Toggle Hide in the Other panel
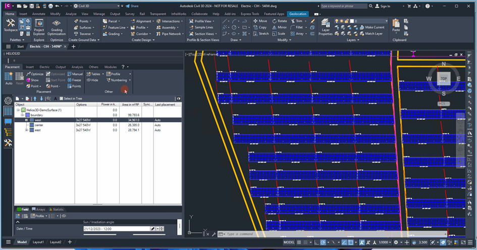The width and height of the screenshot is (477, 250). (92, 80)
